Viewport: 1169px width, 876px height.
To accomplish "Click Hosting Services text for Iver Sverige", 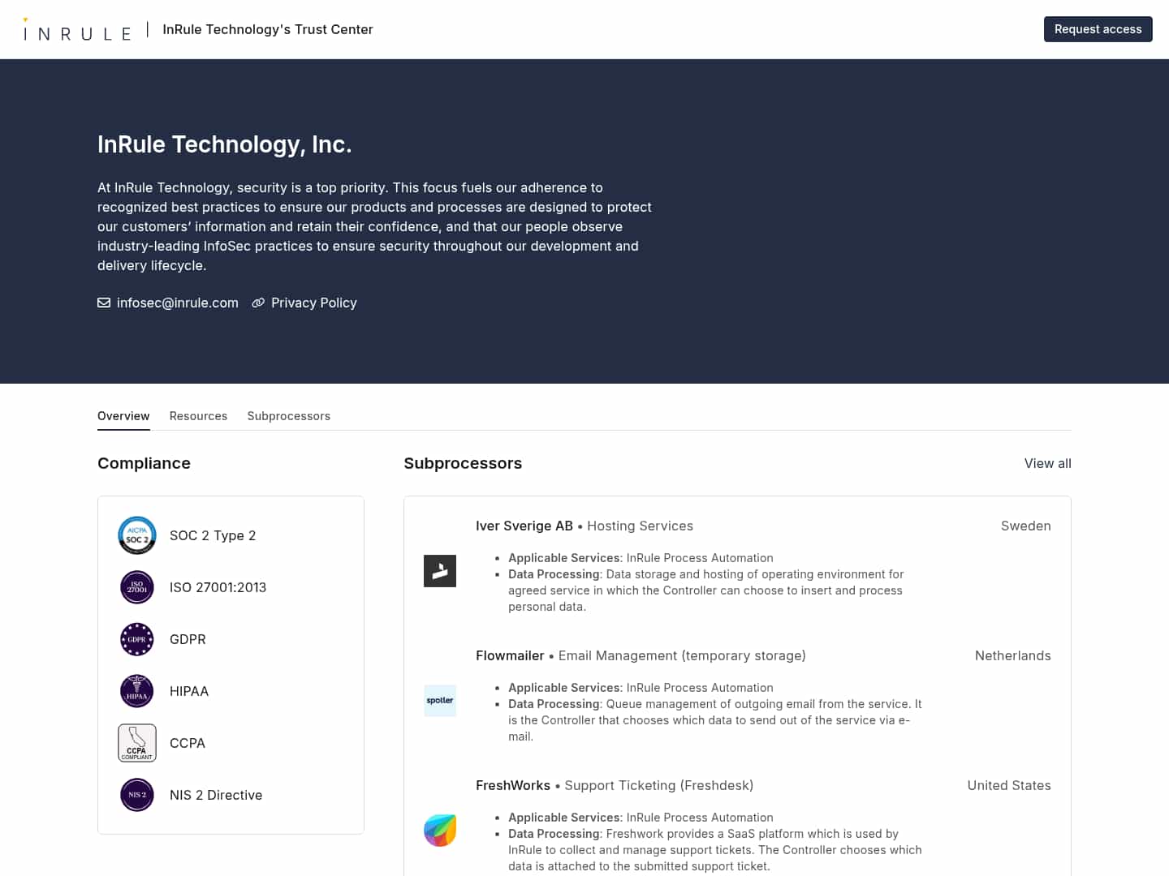I will click(640, 526).
